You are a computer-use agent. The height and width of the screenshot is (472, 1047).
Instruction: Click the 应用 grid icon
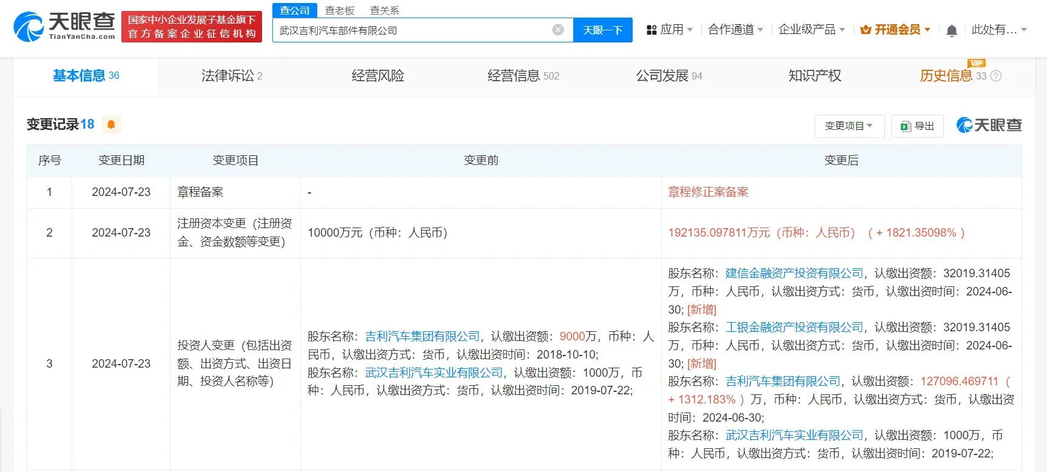coord(652,30)
